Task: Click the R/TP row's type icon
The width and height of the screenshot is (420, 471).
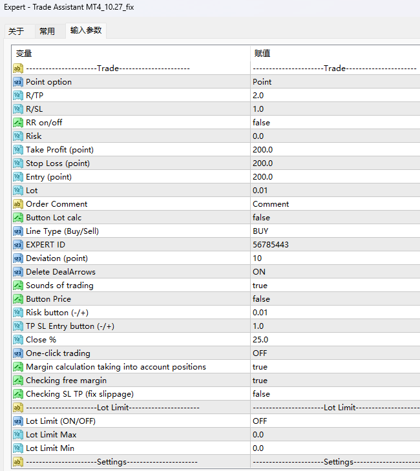Action: (18, 96)
